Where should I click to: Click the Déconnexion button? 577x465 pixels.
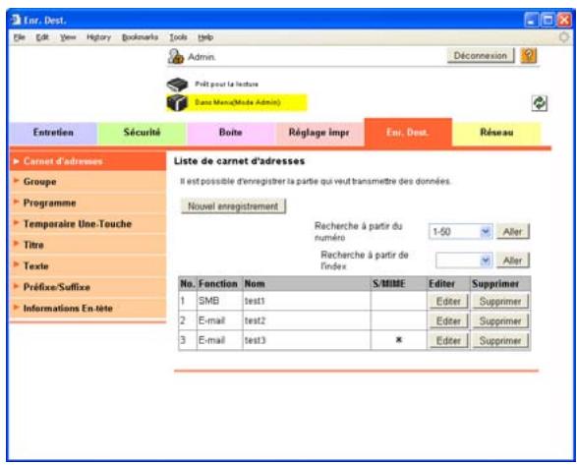(481, 56)
